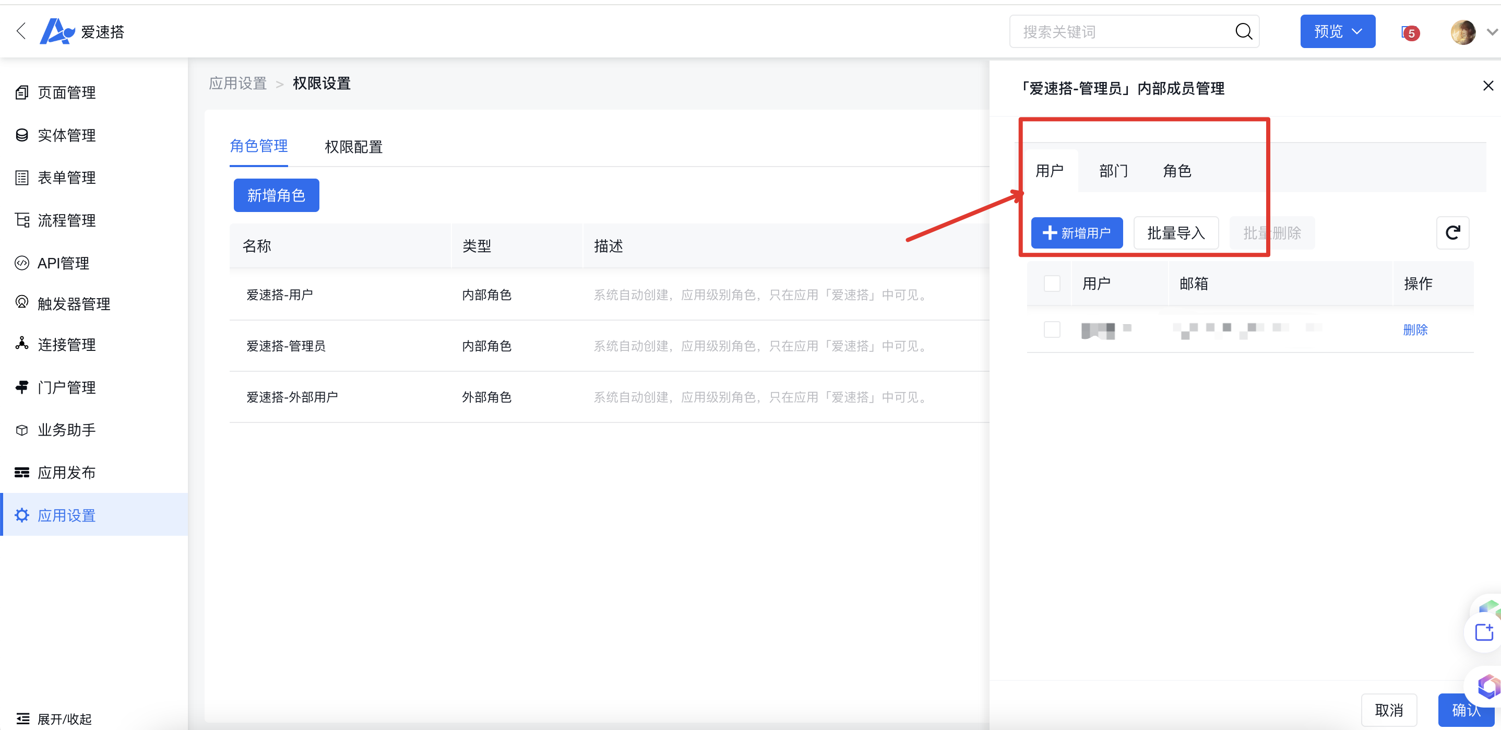This screenshot has width=1501, height=730.
Task: Select the 爱速搭-管理员 role row
Action: pyautogui.click(x=609, y=346)
